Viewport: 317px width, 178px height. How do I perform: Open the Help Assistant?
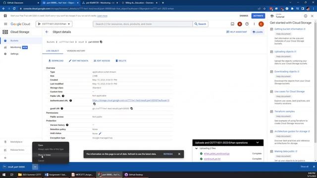tap(237, 32)
